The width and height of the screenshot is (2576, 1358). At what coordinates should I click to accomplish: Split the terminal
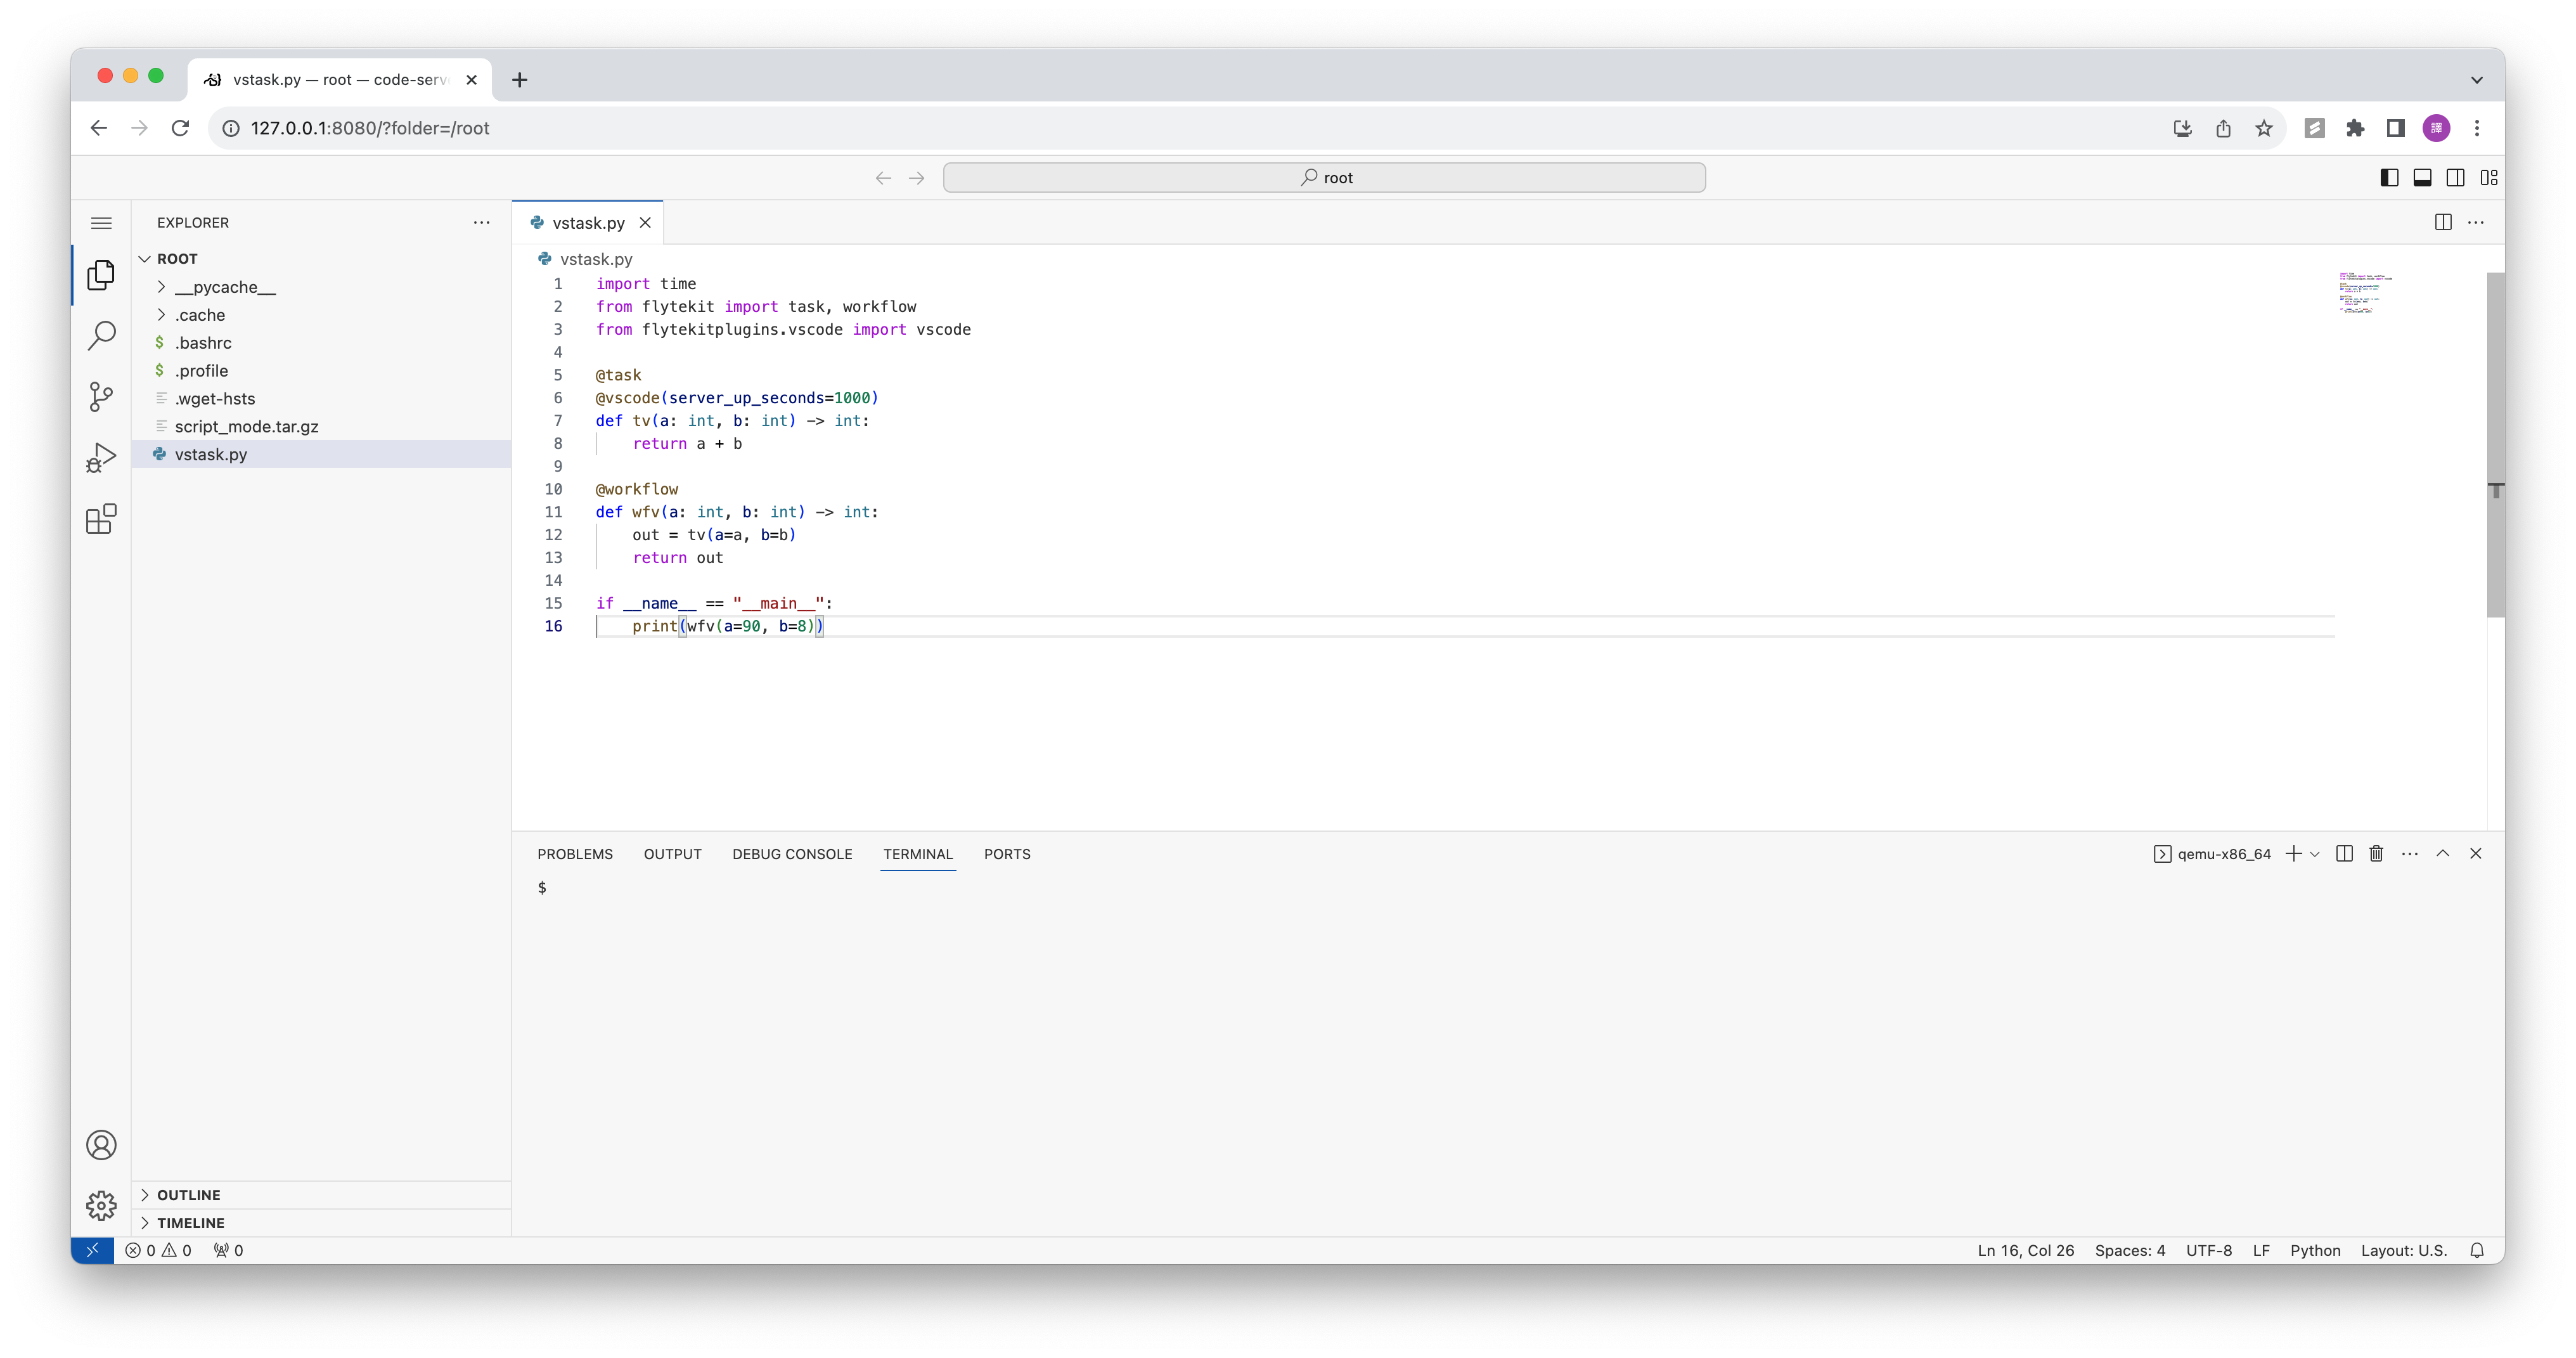2344,853
